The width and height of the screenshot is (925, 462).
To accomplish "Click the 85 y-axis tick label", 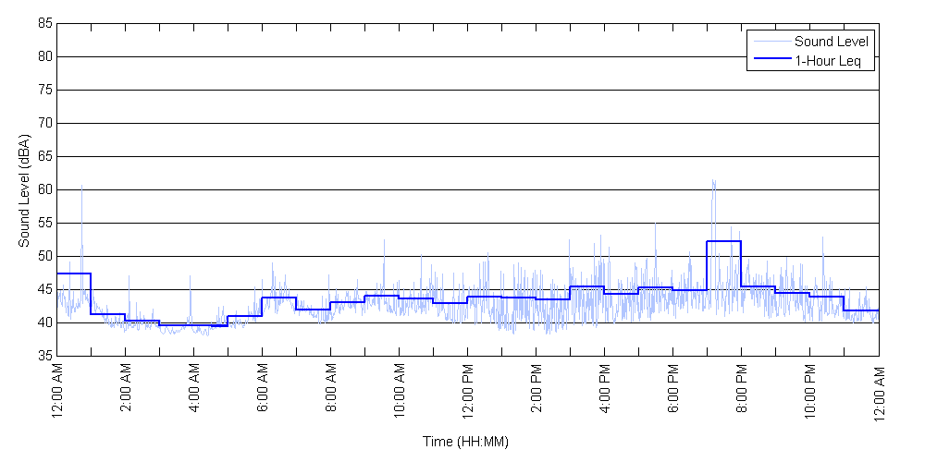I will tap(43, 23).
